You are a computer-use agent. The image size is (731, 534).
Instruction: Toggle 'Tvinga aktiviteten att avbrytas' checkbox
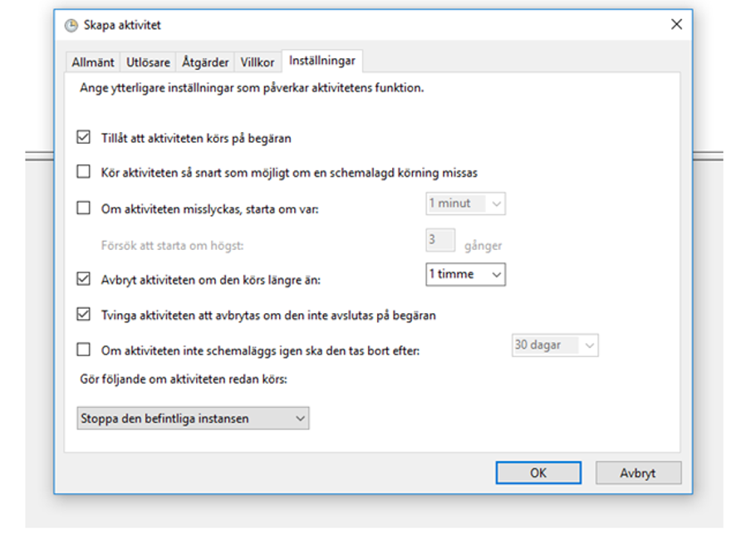83,315
